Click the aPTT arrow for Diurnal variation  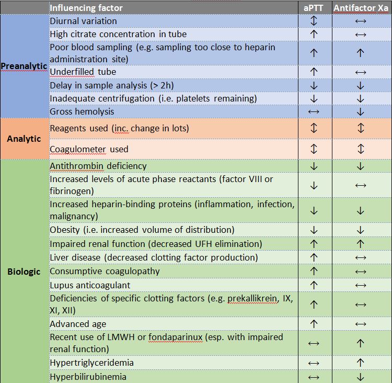click(x=314, y=21)
